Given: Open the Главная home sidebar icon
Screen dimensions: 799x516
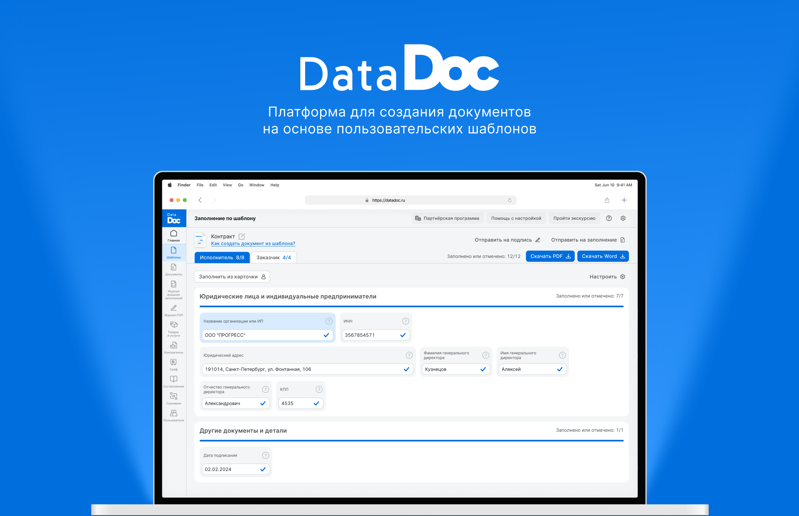Looking at the screenshot, I should [x=174, y=236].
